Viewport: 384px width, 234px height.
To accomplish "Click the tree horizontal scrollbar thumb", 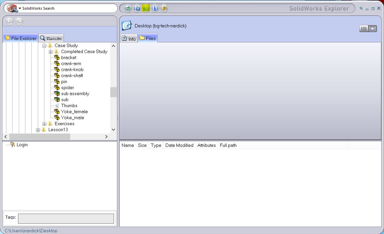I will (40, 137).
